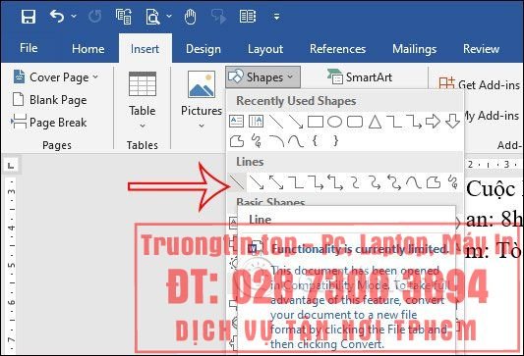Pick Curve in Recently Used Shapes
Viewport: 524px width, 356px height.
pos(296,141)
